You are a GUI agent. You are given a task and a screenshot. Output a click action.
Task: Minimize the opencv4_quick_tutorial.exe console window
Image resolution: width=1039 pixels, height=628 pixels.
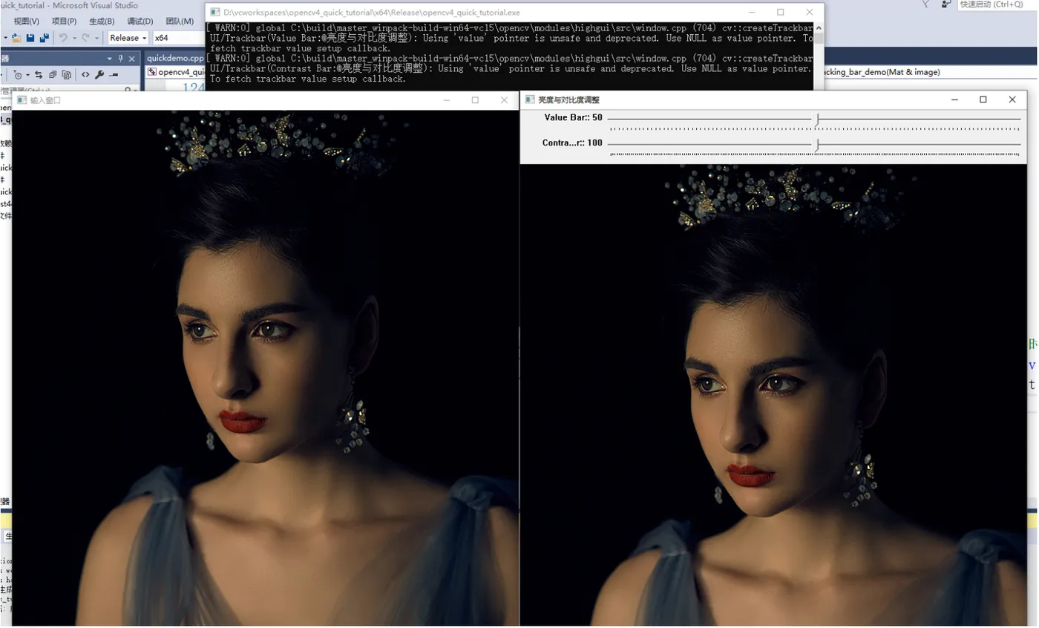coord(751,13)
